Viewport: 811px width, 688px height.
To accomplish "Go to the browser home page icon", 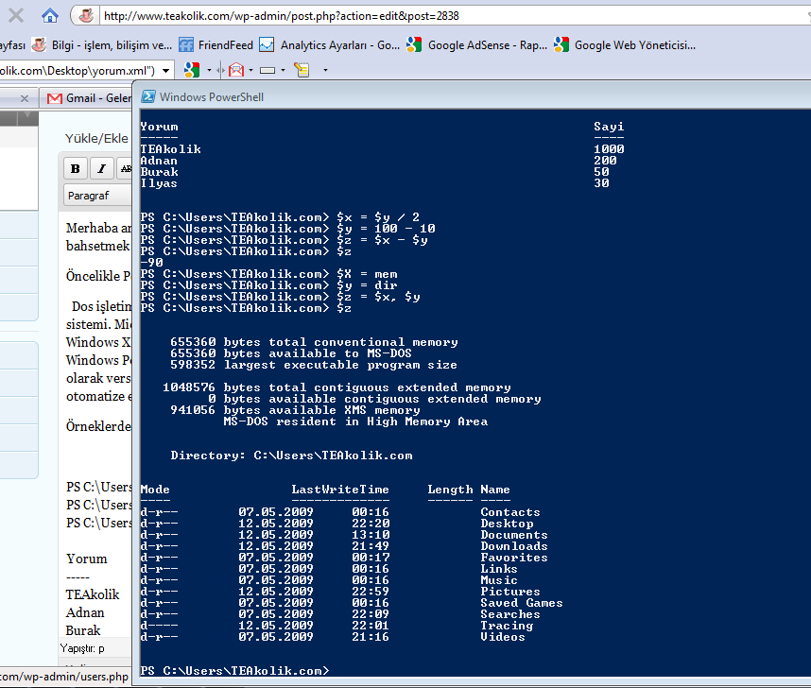I will tap(50, 15).
